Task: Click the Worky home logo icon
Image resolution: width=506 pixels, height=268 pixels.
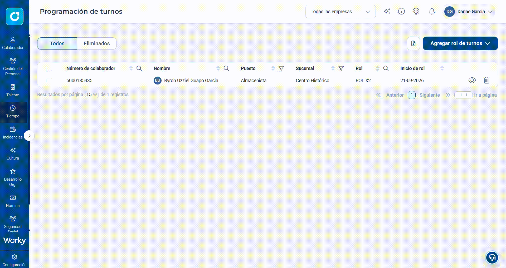Action: tap(14, 16)
